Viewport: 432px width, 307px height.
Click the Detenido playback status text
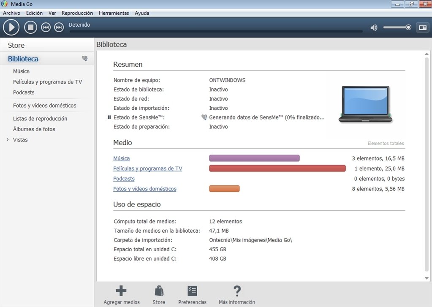point(79,25)
